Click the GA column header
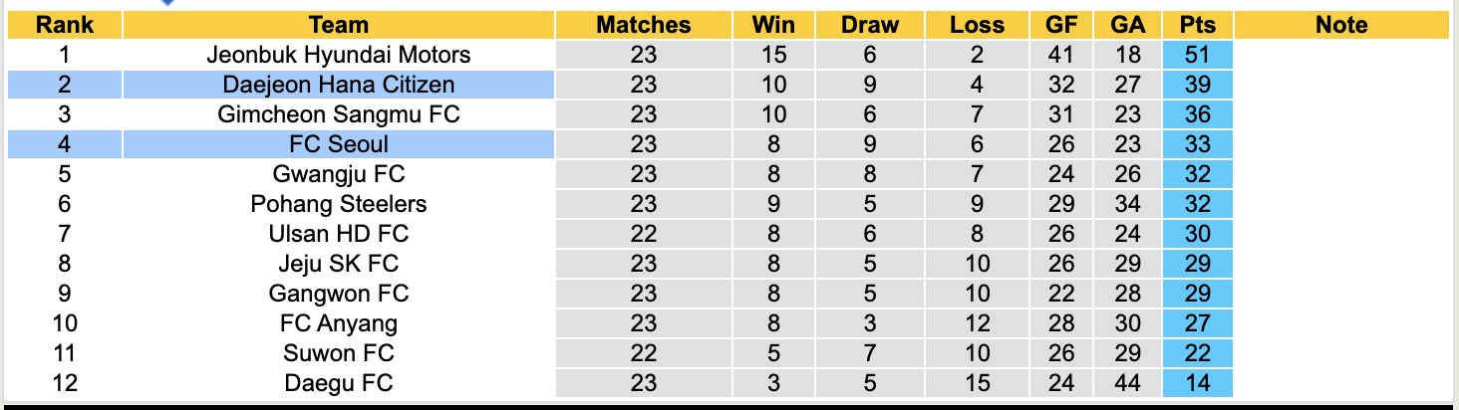The width and height of the screenshot is (1459, 410). tap(1127, 25)
